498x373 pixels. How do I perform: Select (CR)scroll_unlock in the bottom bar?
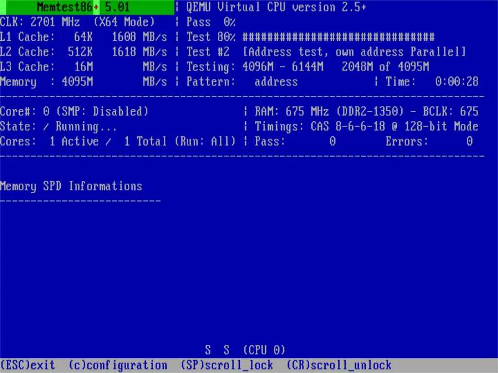click(x=339, y=365)
